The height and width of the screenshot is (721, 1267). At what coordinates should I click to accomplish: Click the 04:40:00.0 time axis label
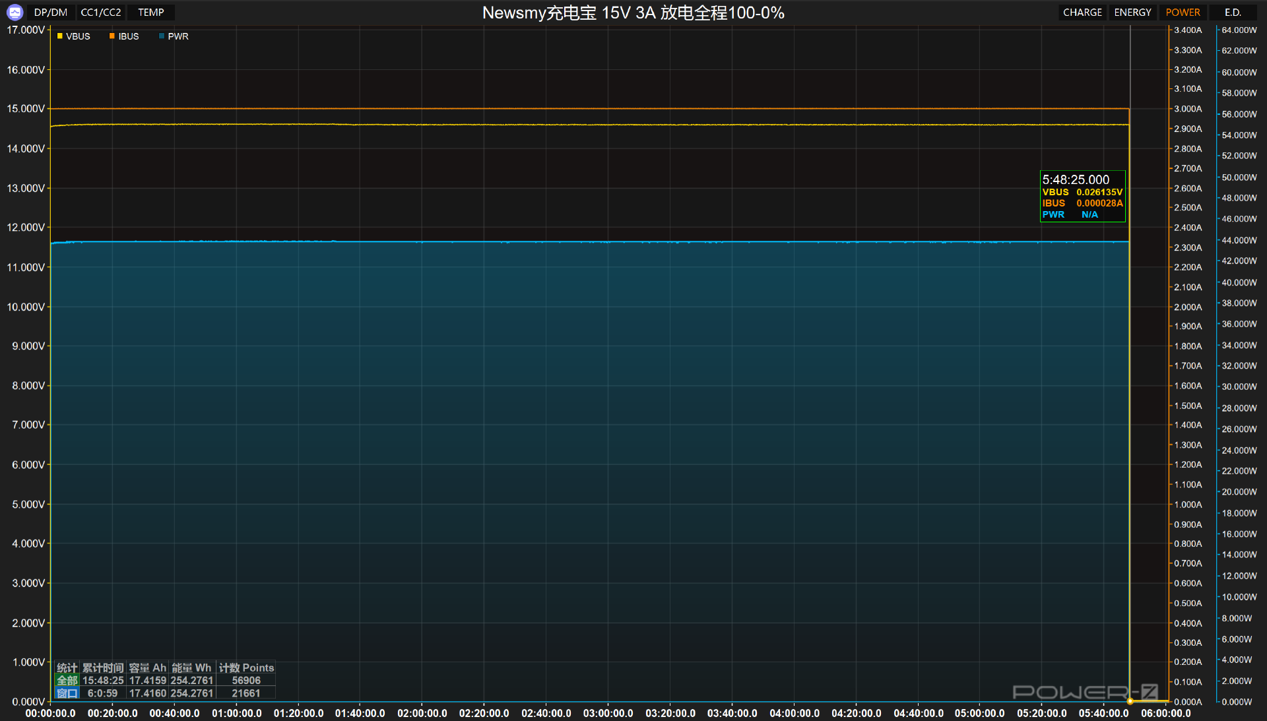click(918, 713)
